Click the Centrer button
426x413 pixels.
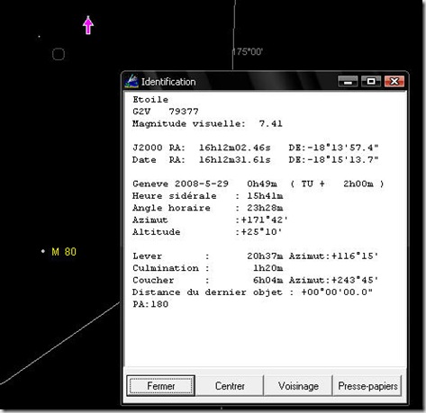tap(230, 386)
